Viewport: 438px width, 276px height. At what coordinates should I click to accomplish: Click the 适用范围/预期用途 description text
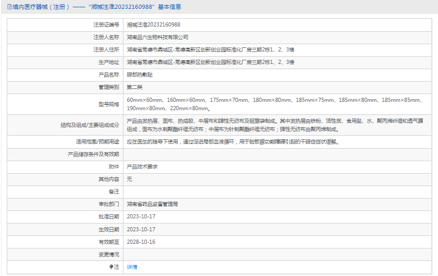[x=233, y=141]
